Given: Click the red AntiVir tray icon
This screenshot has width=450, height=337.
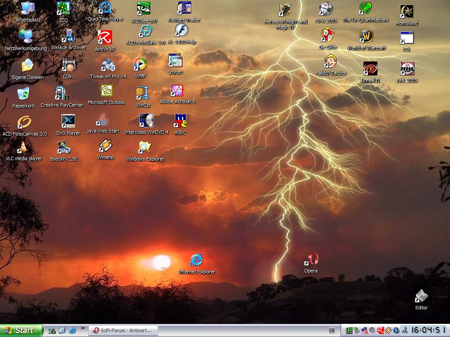Looking at the screenshot, I should [x=381, y=330].
